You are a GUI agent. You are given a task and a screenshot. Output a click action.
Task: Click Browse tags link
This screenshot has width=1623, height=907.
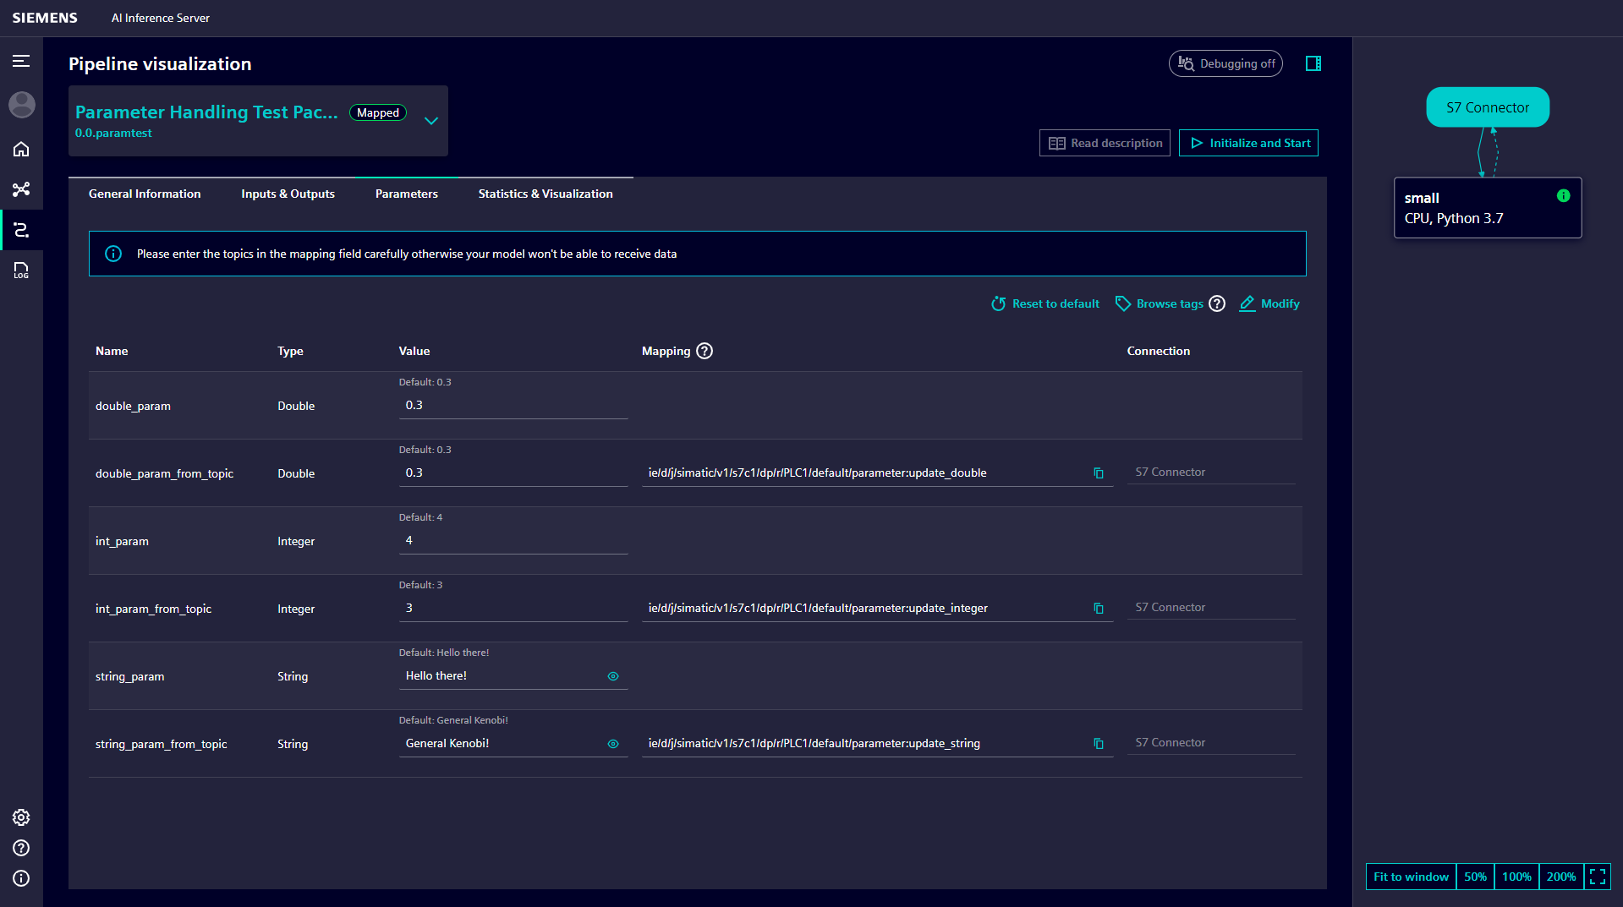pyautogui.click(x=1160, y=303)
